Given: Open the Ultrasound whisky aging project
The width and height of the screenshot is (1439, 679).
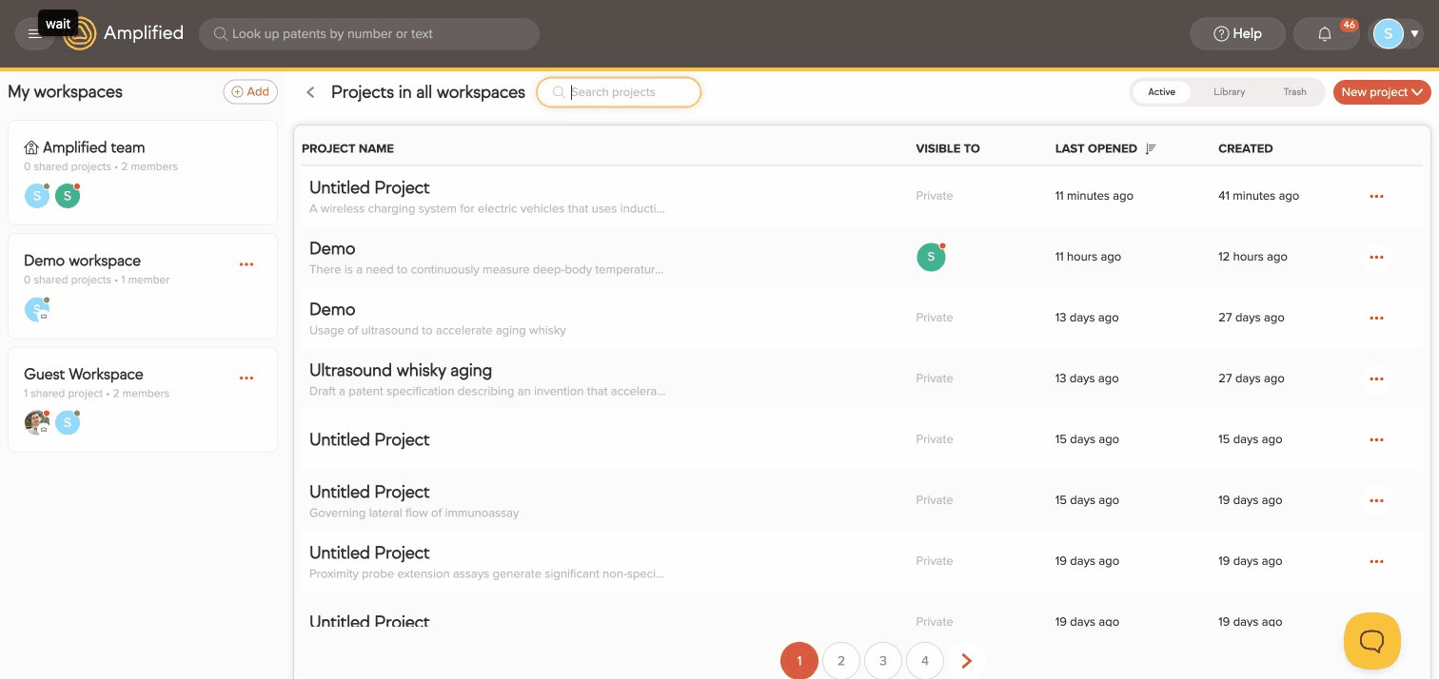Looking at the screenshot, I should click(400, 370).
